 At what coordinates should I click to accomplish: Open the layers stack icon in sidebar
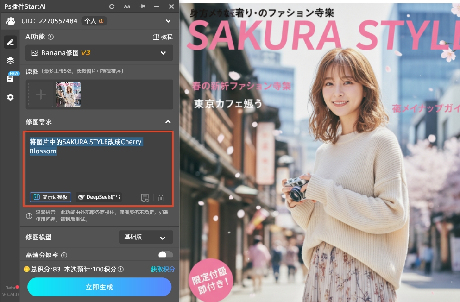click(10, 61)
